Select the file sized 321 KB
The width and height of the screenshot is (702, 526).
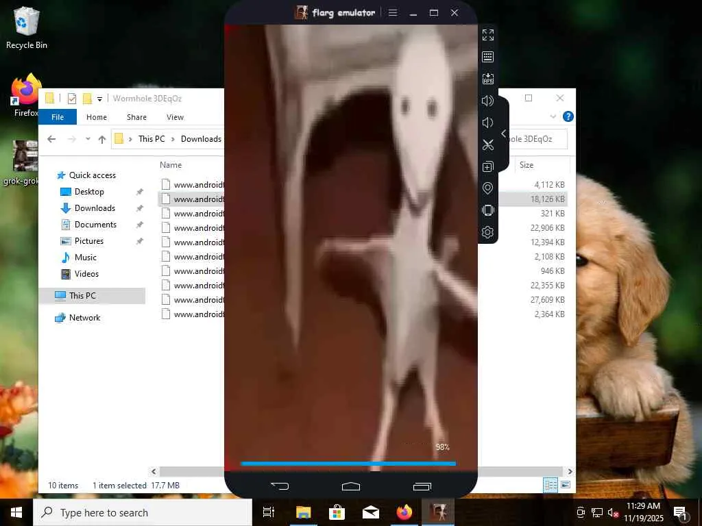click(363, 214)
